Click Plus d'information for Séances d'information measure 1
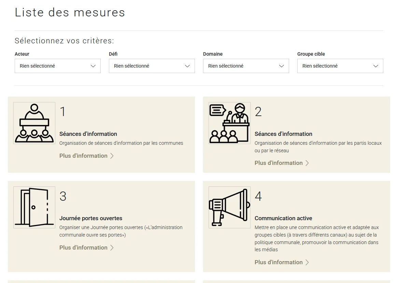The image size is (398, 283). click(x=83, y=156)
